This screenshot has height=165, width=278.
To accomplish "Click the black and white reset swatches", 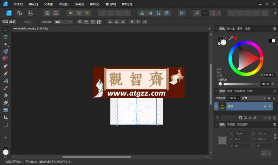I will (x=272, y=41).
